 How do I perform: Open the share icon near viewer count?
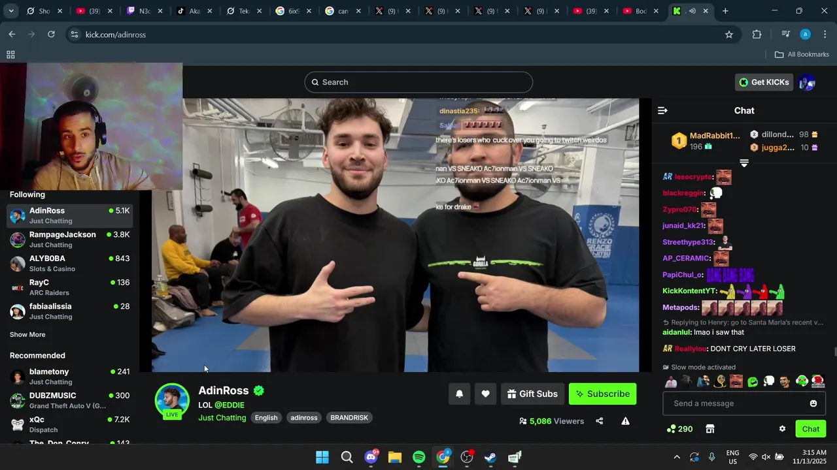coord(599,421)
